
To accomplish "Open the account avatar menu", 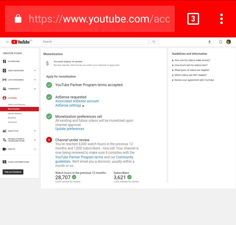I will coord(228,42).
